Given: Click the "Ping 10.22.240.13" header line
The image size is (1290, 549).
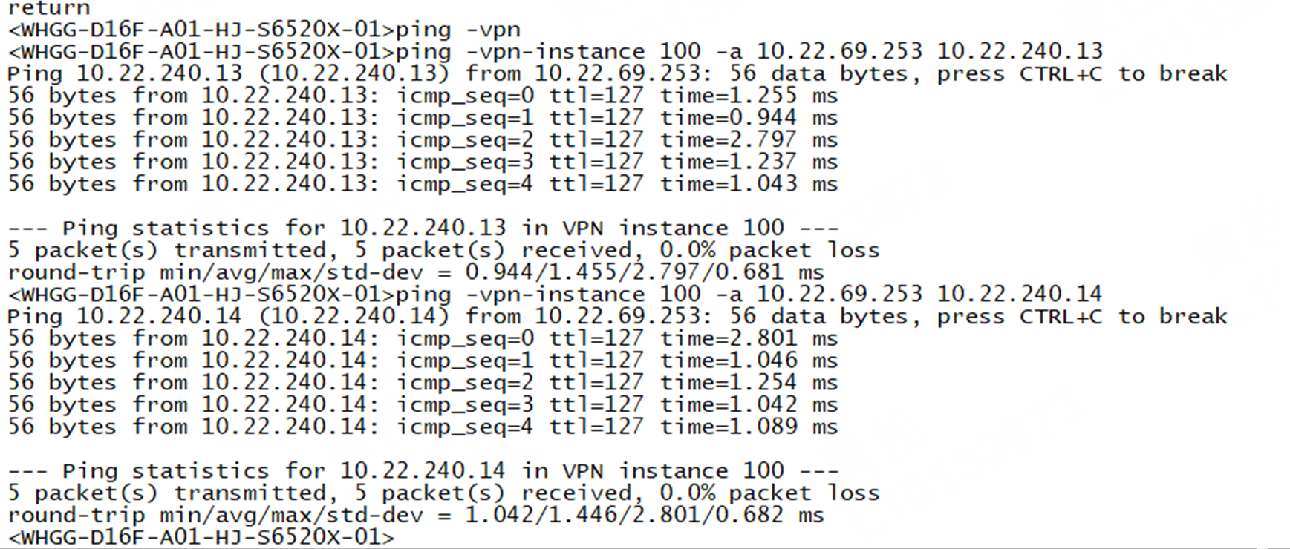Looking at the screenshot, I should pos(617,74).
